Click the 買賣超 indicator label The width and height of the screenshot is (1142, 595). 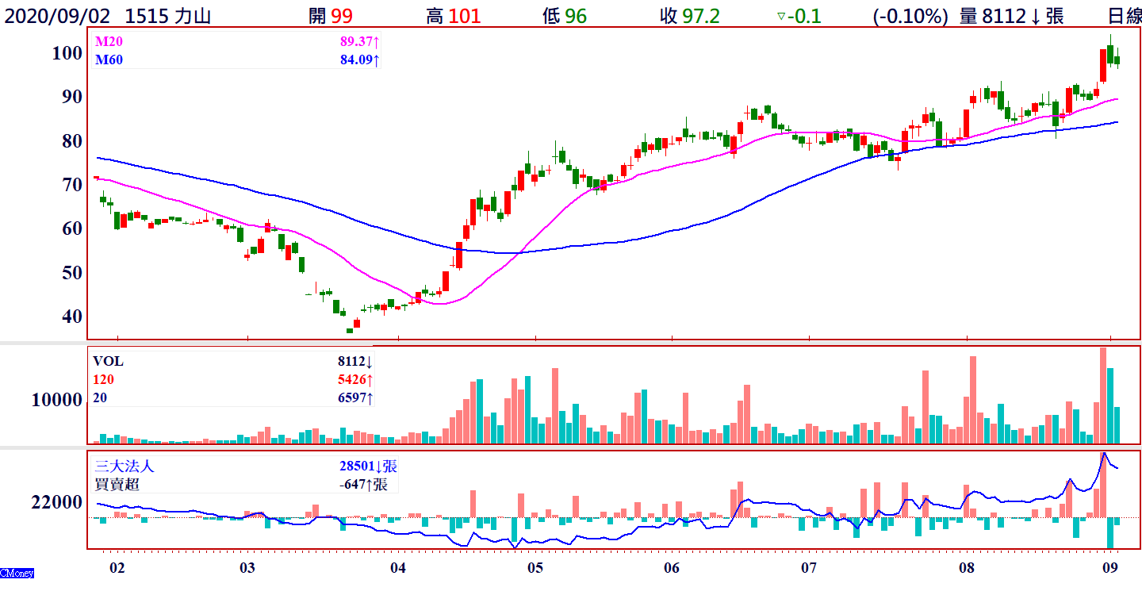click(117, 484)
